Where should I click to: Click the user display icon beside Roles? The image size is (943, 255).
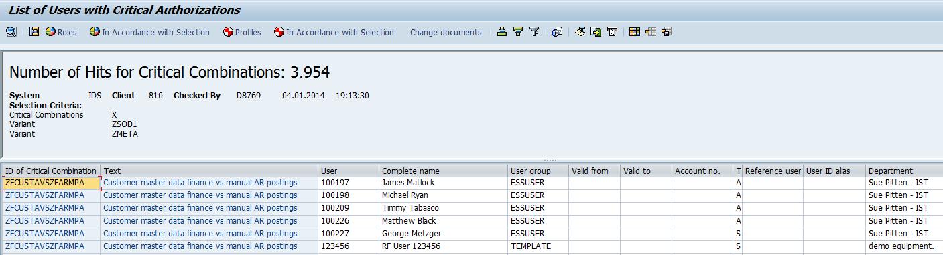[34, 32]
